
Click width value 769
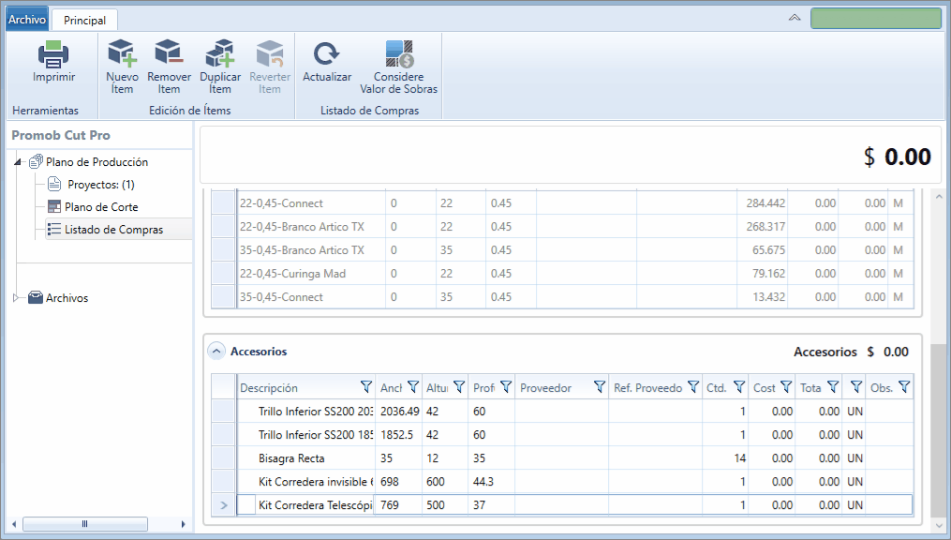(390, 504)
